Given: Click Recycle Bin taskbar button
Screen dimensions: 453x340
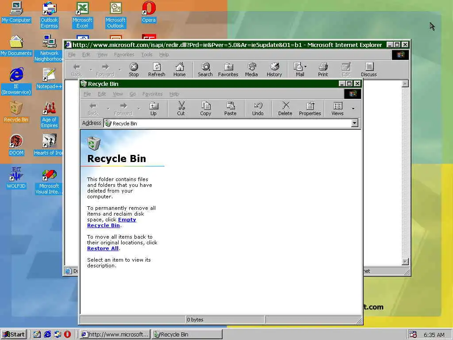Looking at the screenshot, I should point(187,335).
